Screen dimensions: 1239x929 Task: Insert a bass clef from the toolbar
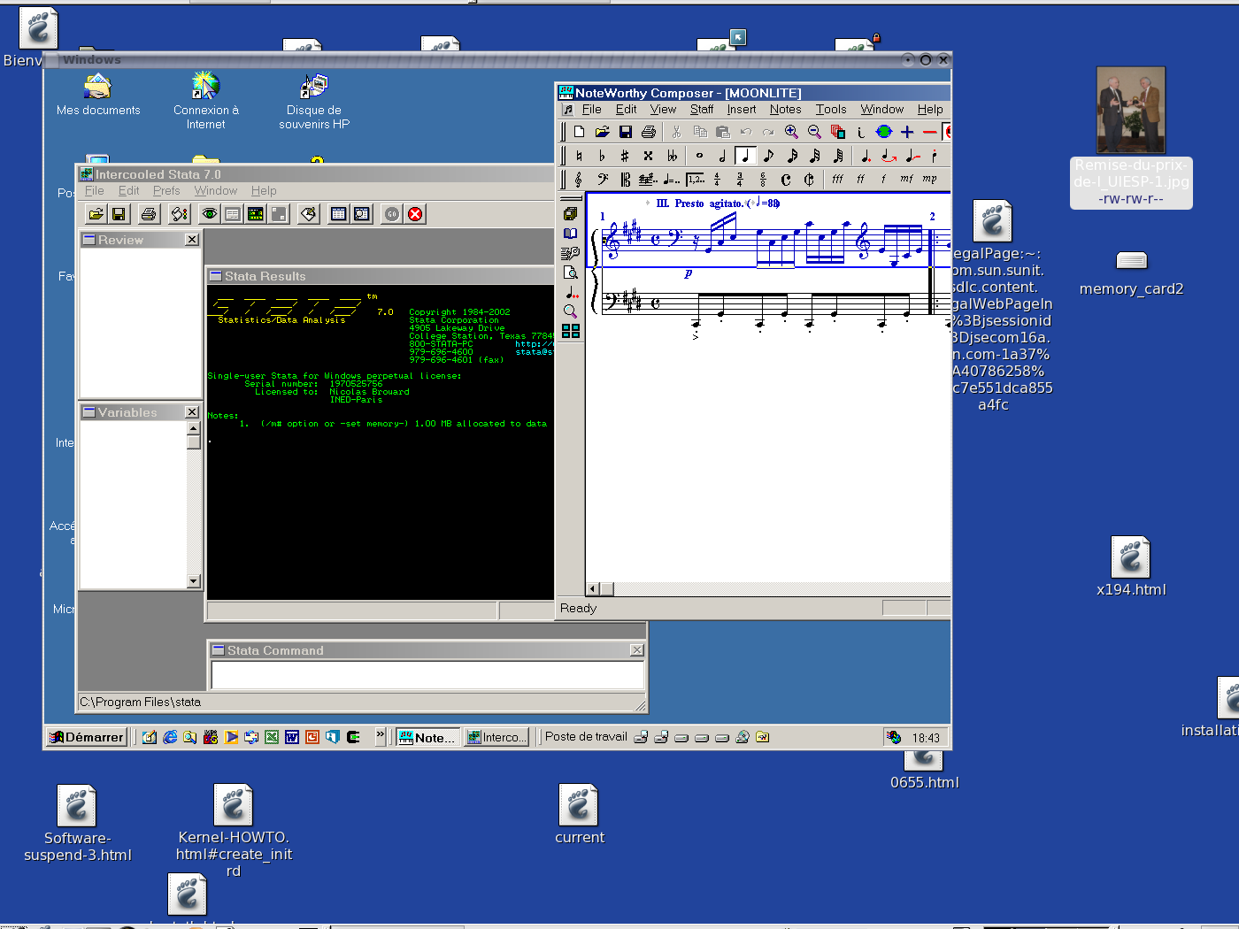tap(602, 180)
